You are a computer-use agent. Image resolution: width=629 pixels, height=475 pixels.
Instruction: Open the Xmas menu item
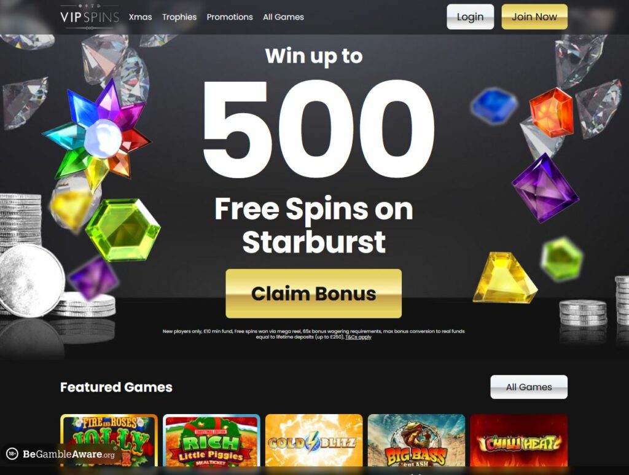(x=141, y=17)
